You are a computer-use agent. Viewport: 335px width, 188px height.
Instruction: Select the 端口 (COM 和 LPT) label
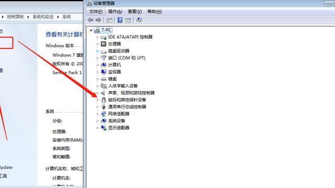127,58
